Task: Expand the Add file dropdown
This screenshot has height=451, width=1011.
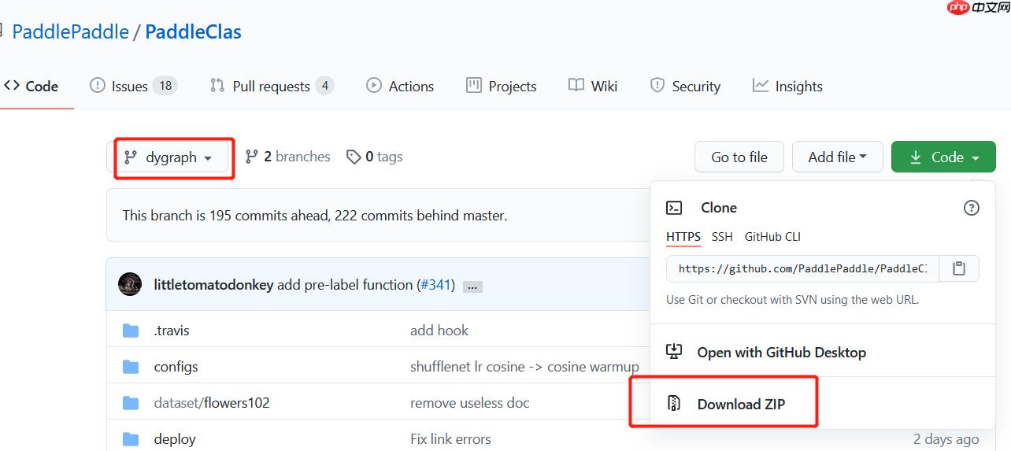Action: coord(837,157)
